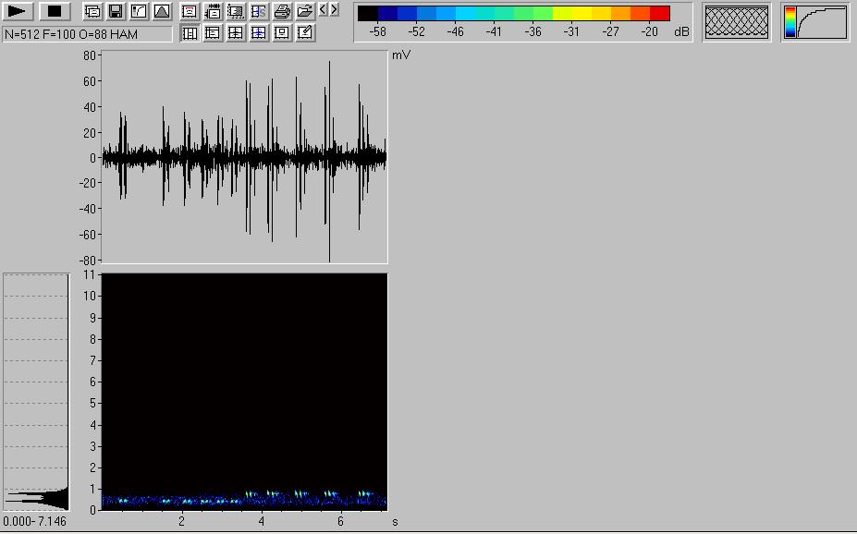Click the printer icon
The image size is (857, 534).
point(282,12)
